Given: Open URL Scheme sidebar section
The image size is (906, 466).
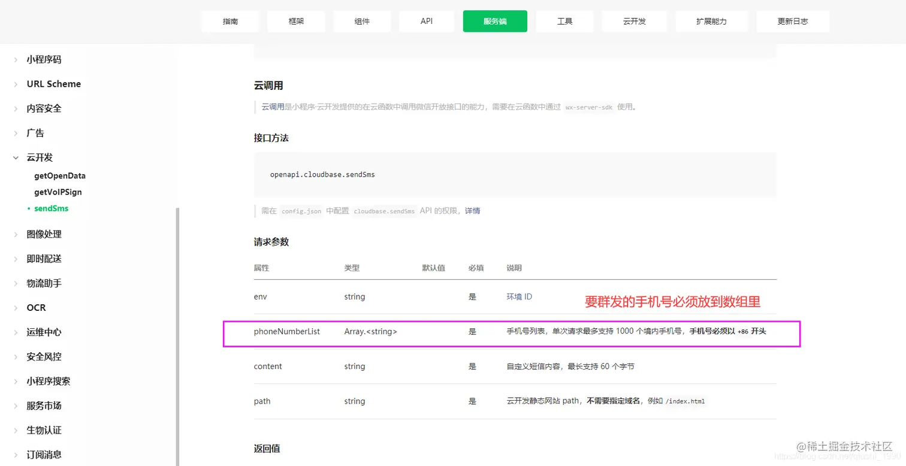Looking at the screenshot, I should point(54,84).
